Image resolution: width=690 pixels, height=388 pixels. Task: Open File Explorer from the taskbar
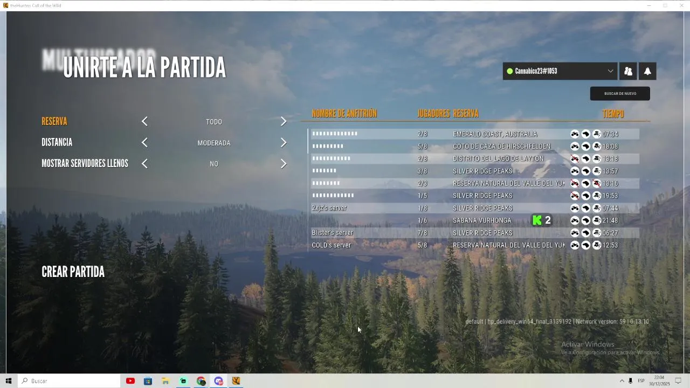click(x=165, y=381)
